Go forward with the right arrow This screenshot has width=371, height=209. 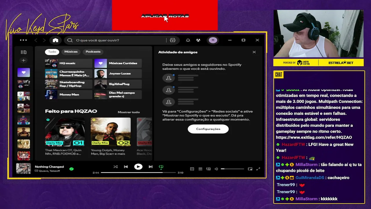(x=44, y=40)
